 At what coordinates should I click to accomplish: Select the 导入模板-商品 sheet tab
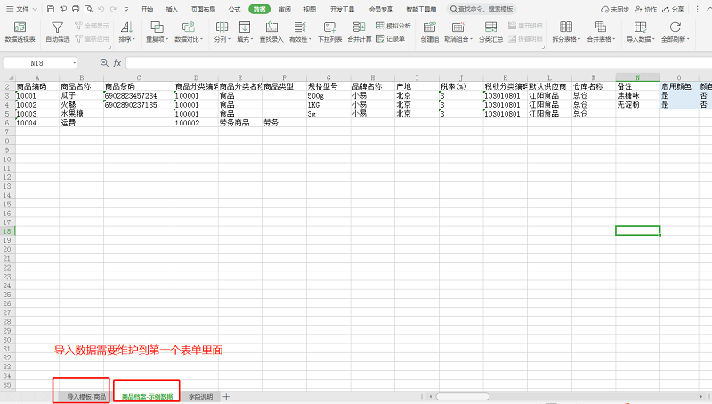[x=86, y=397]
